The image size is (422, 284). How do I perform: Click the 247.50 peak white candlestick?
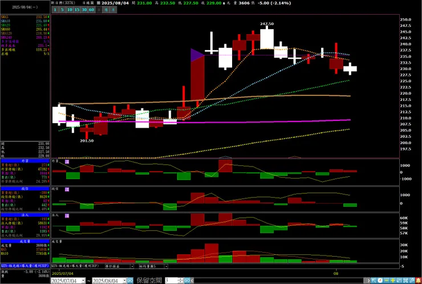point(267,39)
